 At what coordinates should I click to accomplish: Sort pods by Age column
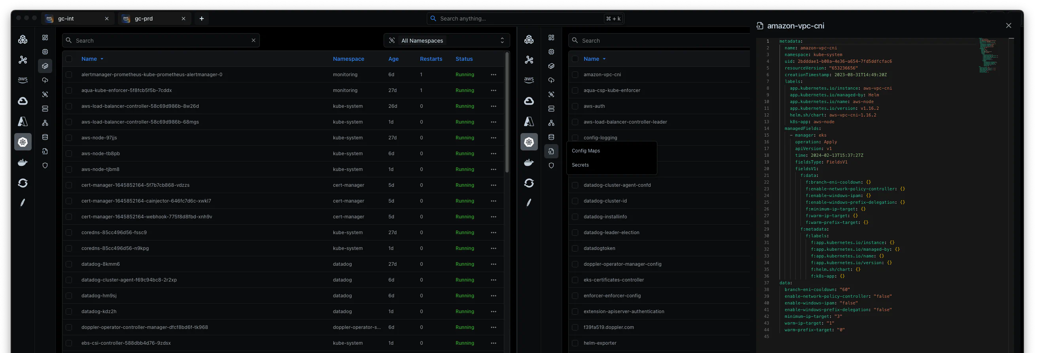[393, 59]
